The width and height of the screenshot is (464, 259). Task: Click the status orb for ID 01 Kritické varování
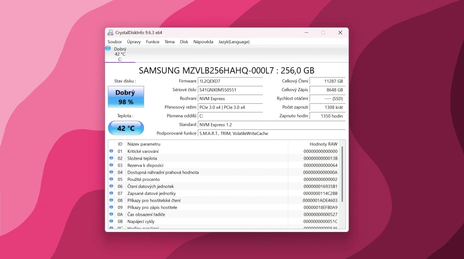point(111,151)
